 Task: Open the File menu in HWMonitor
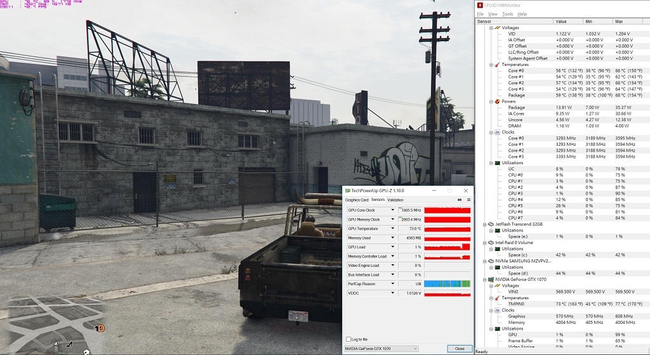pos(480,14)
